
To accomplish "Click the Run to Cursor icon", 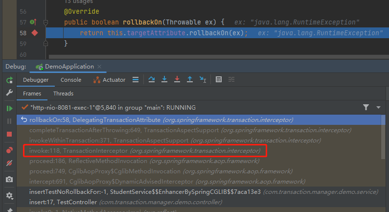I will (x=203, y=79).
